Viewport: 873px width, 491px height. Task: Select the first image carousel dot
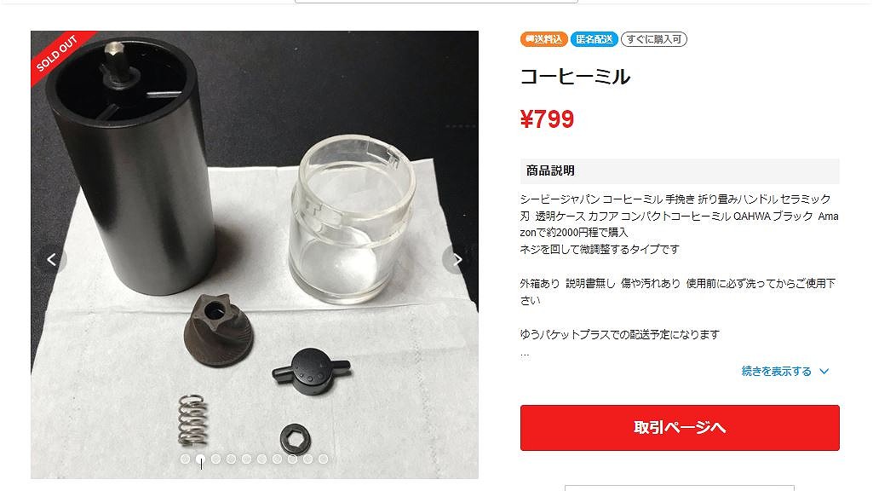(x=186, y=459)
